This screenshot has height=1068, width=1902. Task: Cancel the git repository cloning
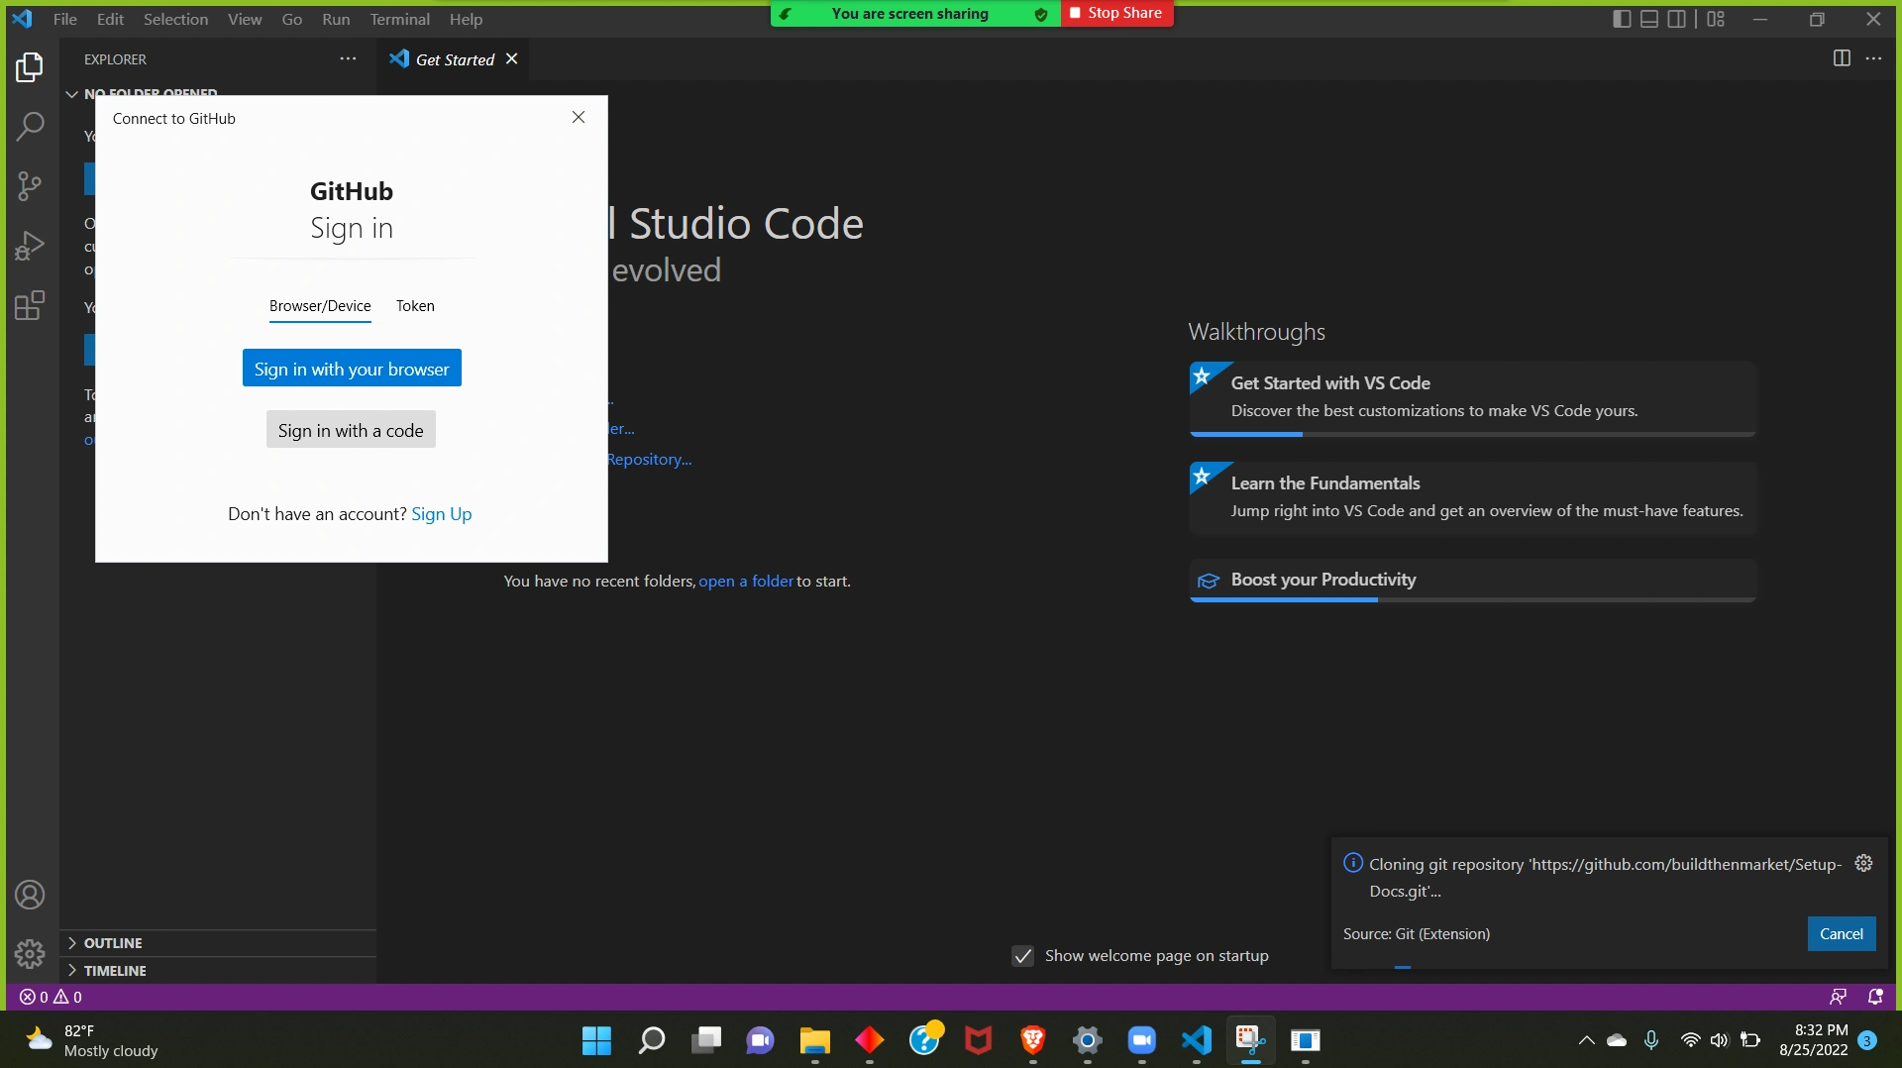coord(1841,934)
